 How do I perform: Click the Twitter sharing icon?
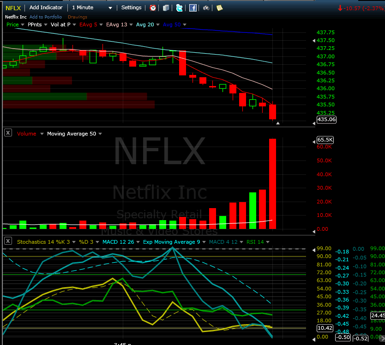pos(179,7)
